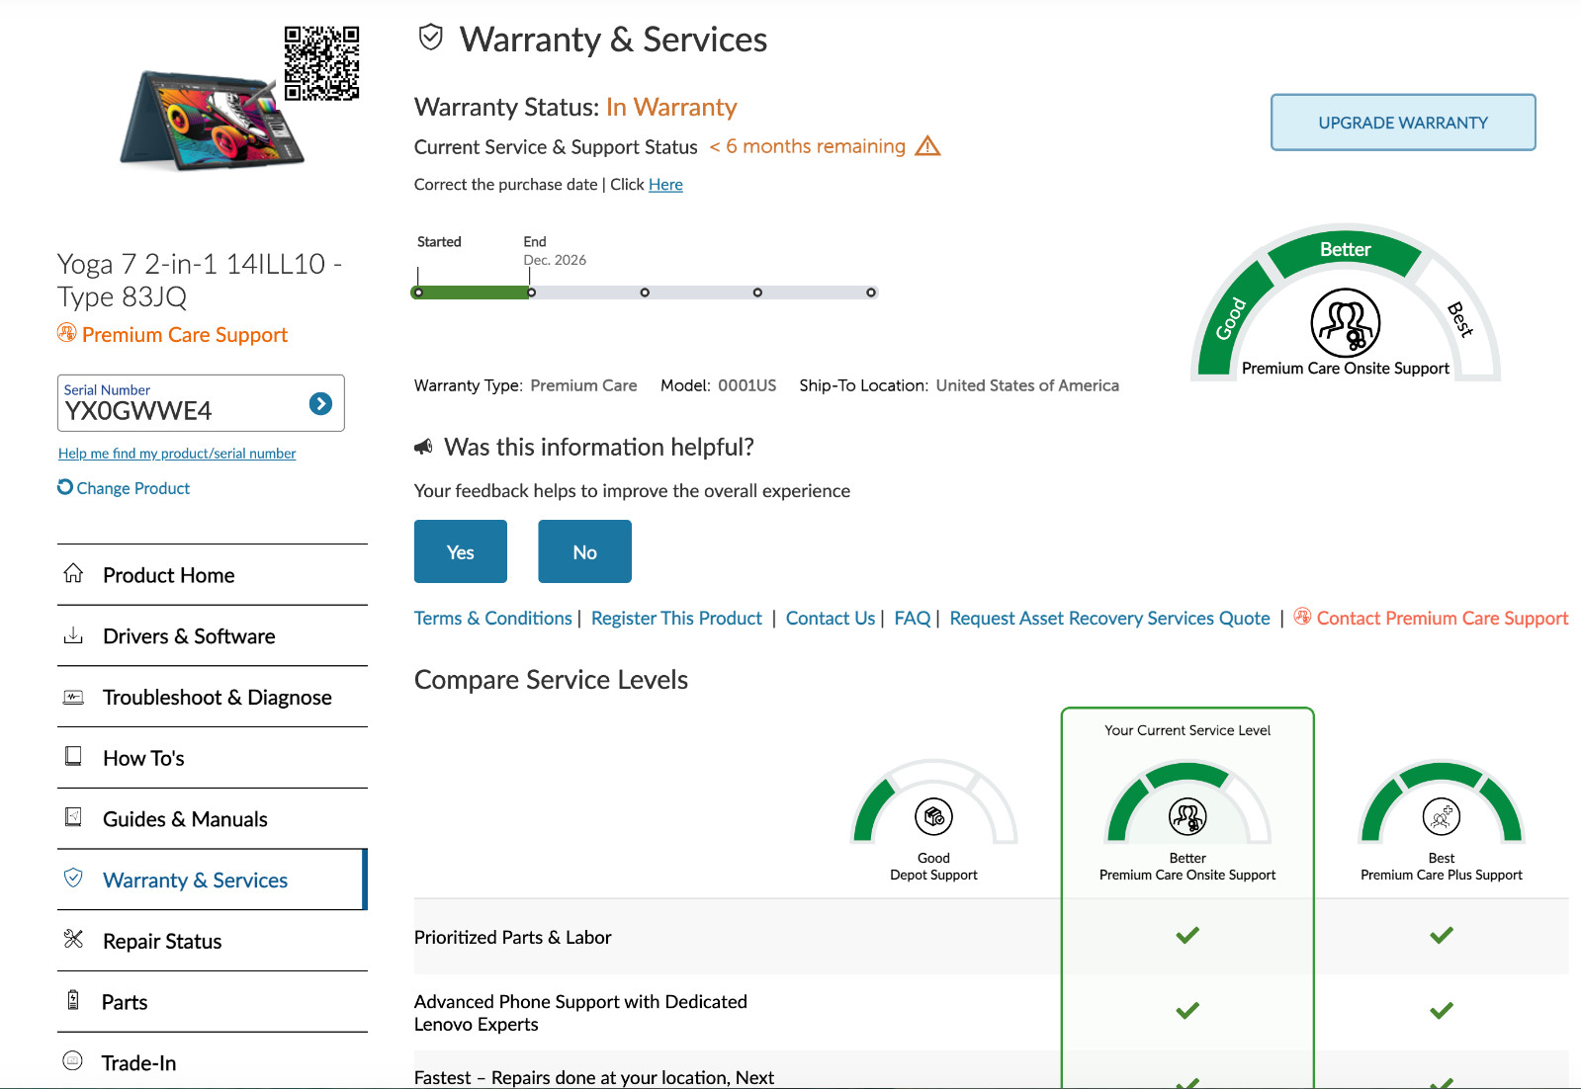Click the End Dec. 2026 timeline marker

coord(532,293)
